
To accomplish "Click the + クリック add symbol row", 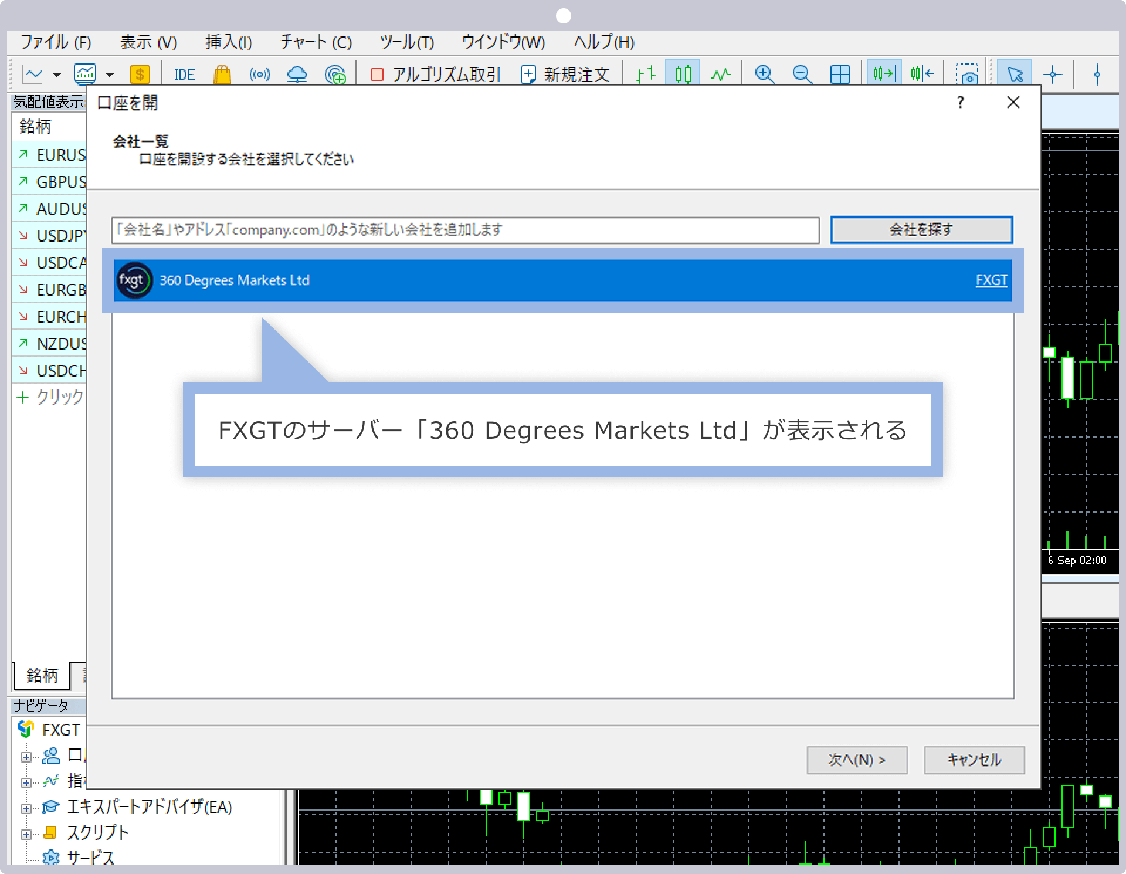I will tap(49, 397).
